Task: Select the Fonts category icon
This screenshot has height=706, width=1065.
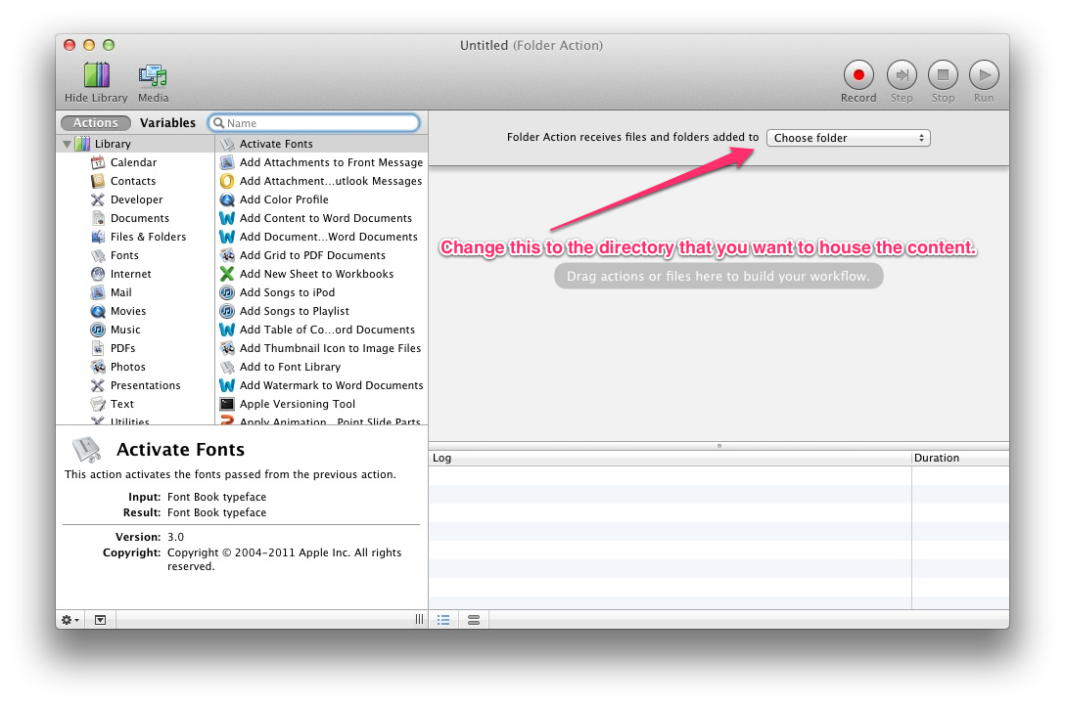Action: [x=98, y=255]
